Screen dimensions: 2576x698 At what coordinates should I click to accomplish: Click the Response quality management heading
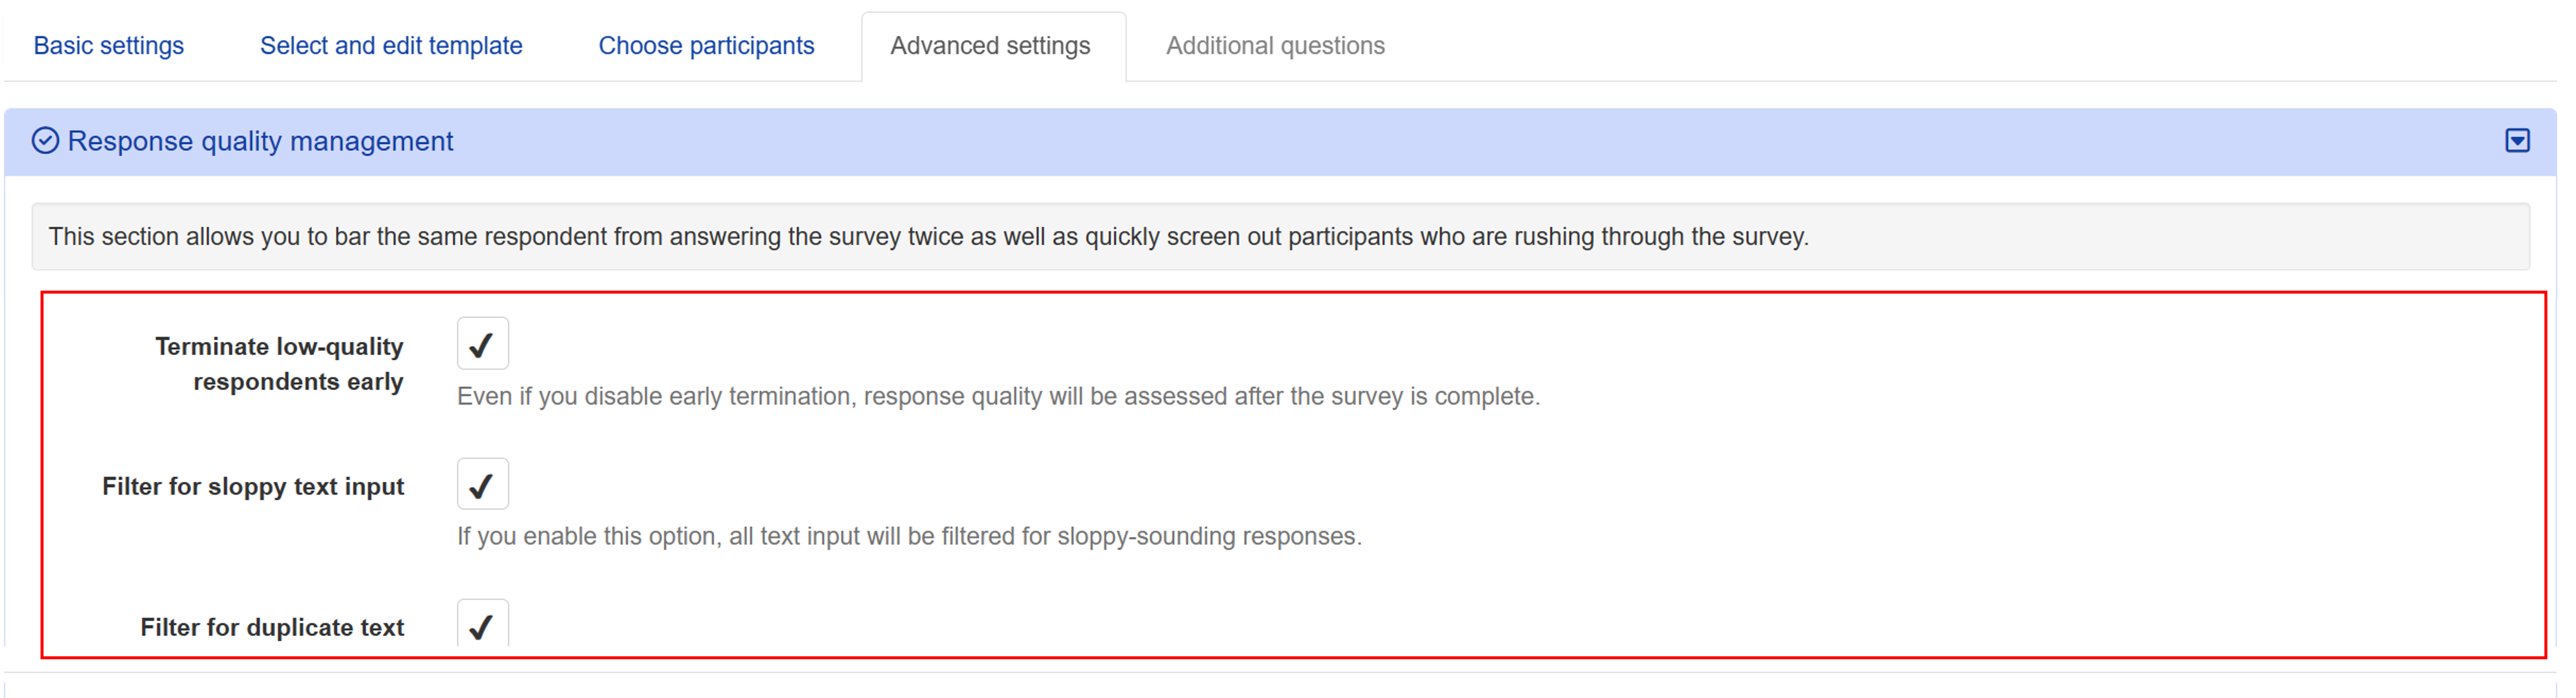(x=260, y=142)
